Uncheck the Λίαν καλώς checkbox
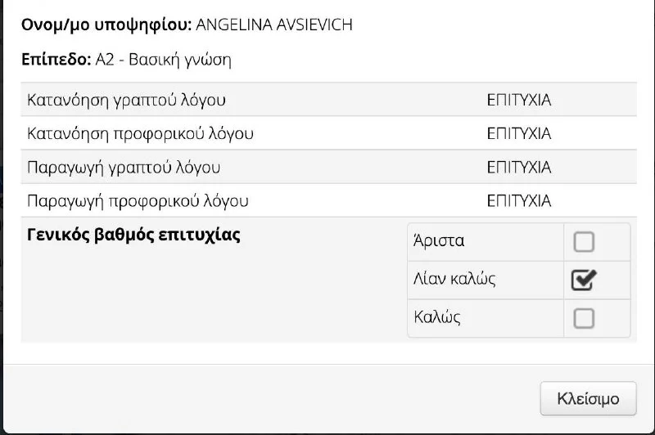The image size is (655, 435). pyautogui.click(x=584, y=280)
